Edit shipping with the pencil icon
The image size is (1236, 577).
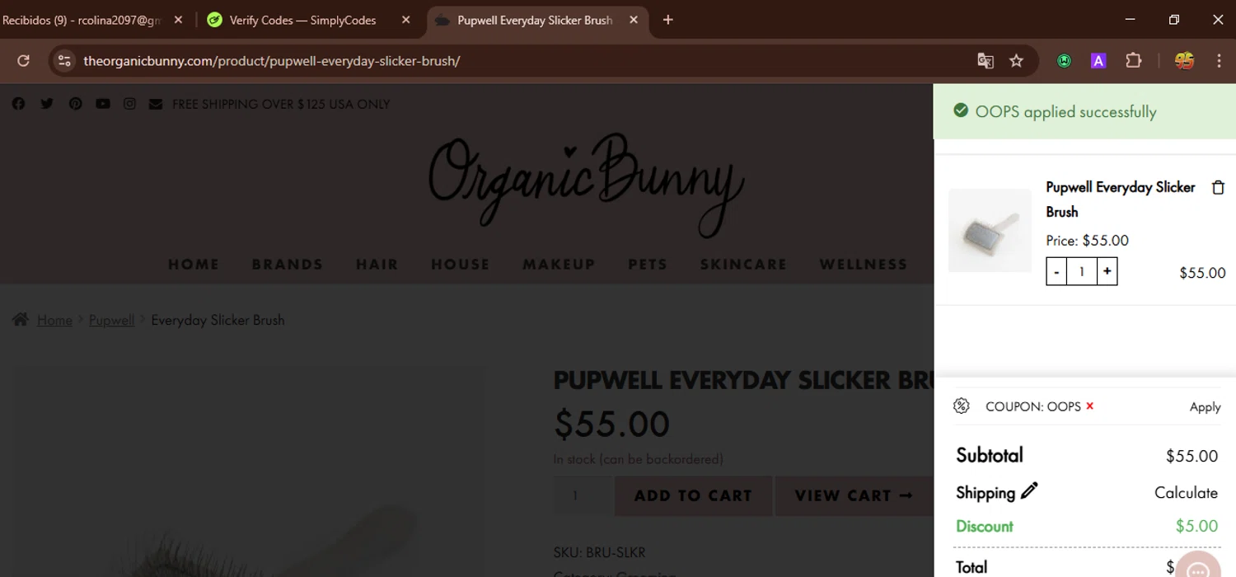(1029, 491)
